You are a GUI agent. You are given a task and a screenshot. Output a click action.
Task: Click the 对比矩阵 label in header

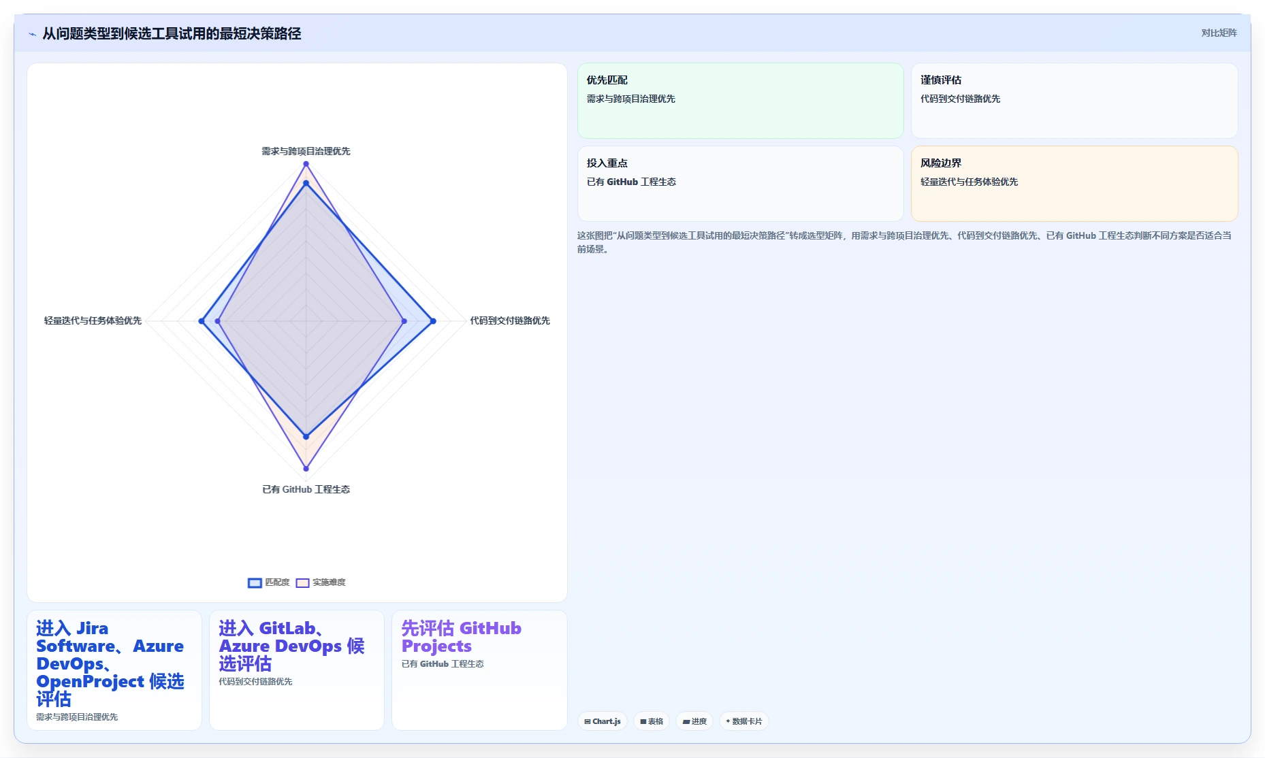[1219, 33]
